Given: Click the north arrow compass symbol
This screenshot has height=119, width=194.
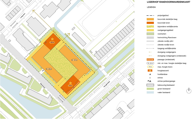Looking at the screenshot, I should tap(189, 91).
